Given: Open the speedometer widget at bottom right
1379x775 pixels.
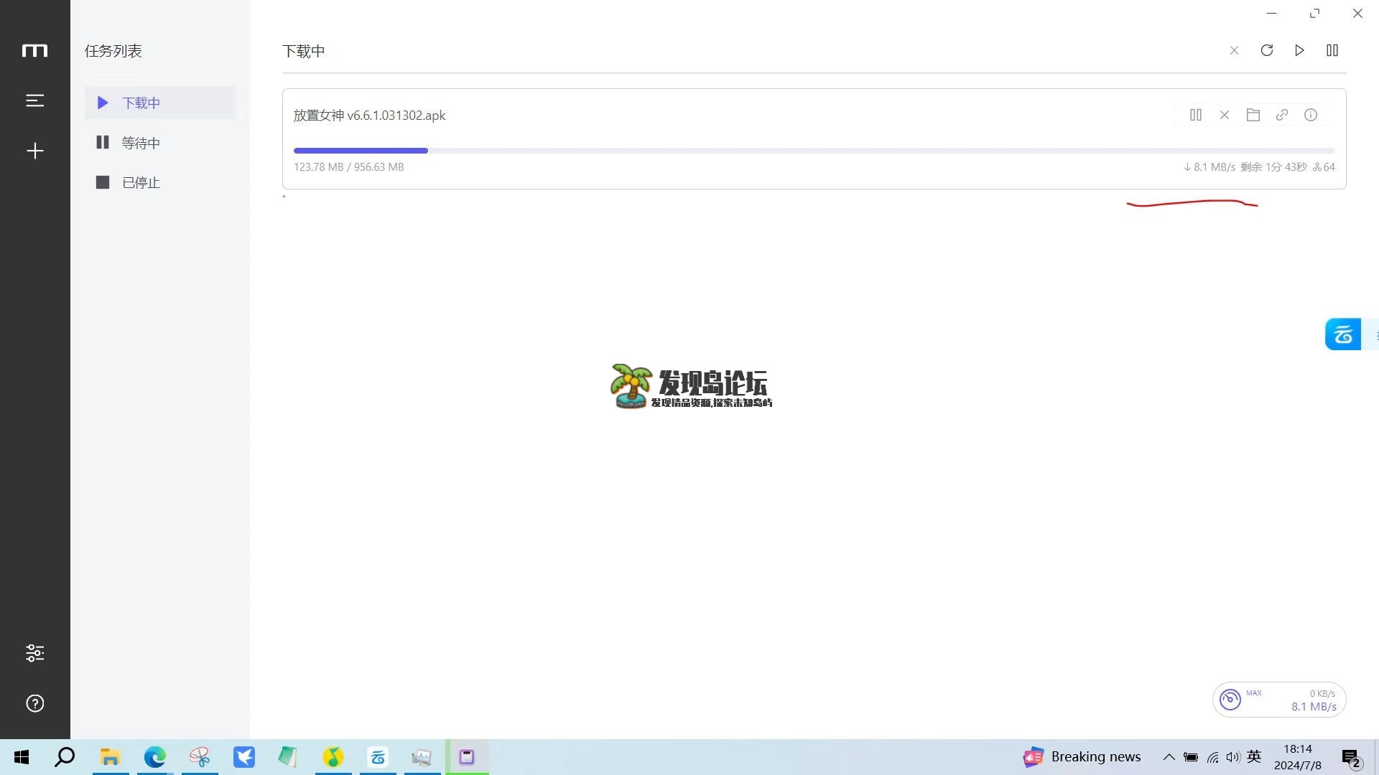Looking at the screenshot, I should 1279,700.
